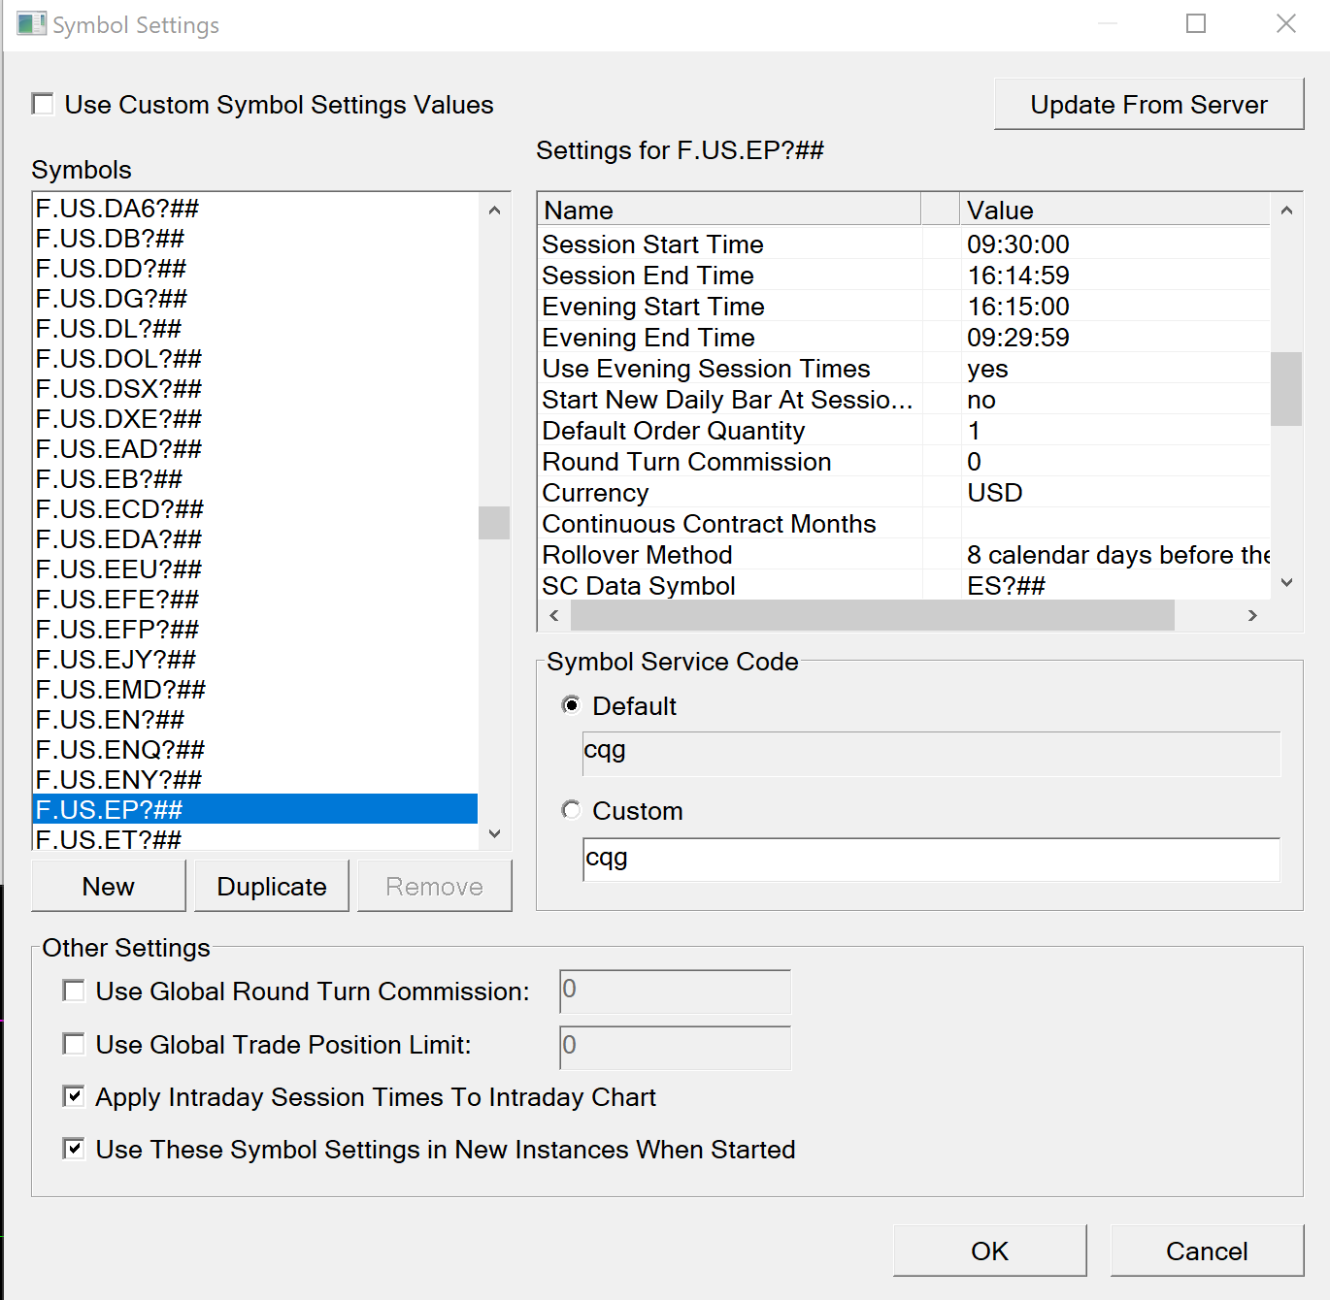Select symbol F.US.EMD?##

(255, 690)
